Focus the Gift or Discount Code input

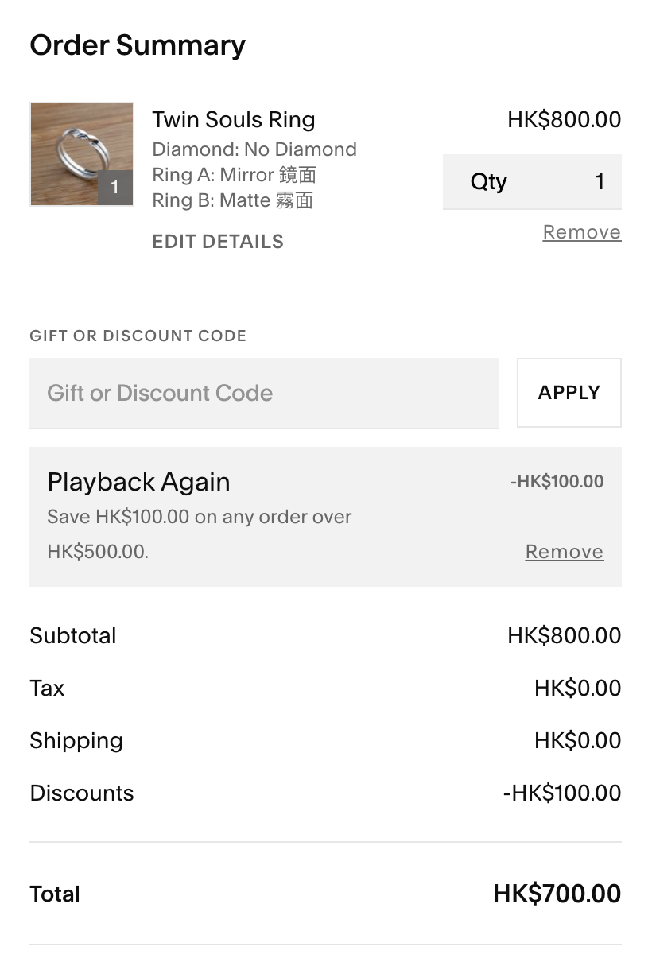point(264,393)
